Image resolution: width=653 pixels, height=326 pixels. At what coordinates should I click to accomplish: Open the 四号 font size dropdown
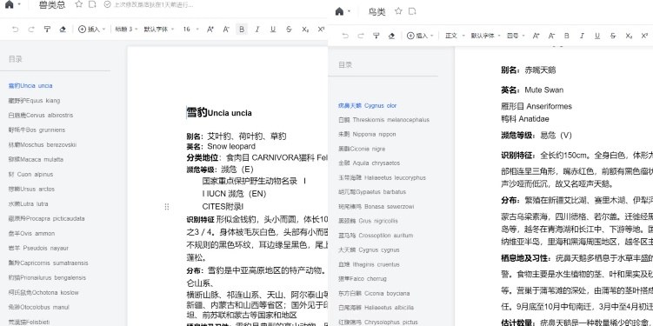pyautogui.click(x=516, y=36)
